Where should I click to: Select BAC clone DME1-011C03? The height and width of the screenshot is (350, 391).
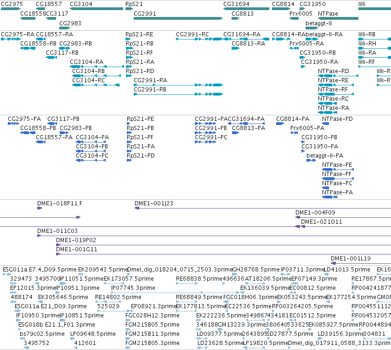pos(214,236)
